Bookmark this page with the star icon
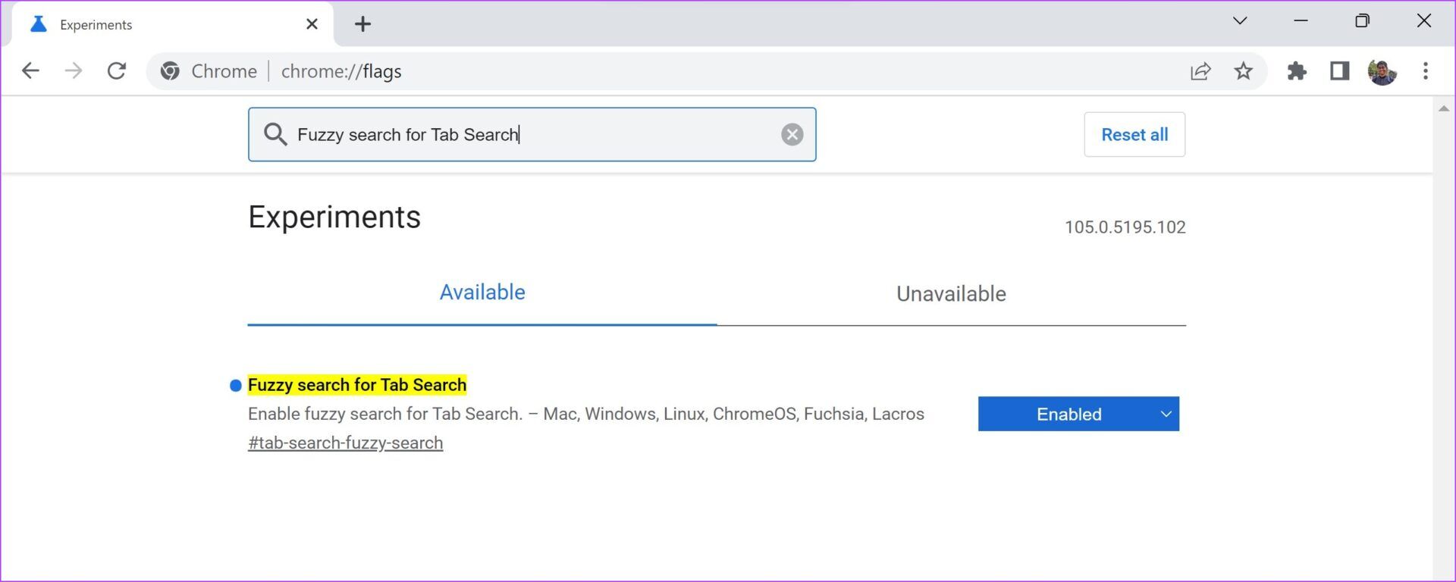Screen dimensions: 1456x582 [x=1243, y=71]
